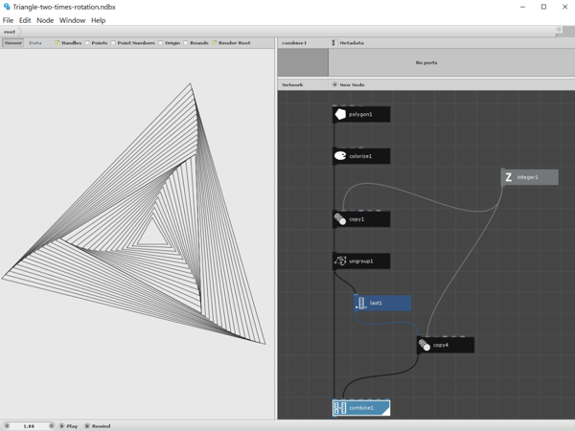Select the copy1 node label

[x=356, y=219]
